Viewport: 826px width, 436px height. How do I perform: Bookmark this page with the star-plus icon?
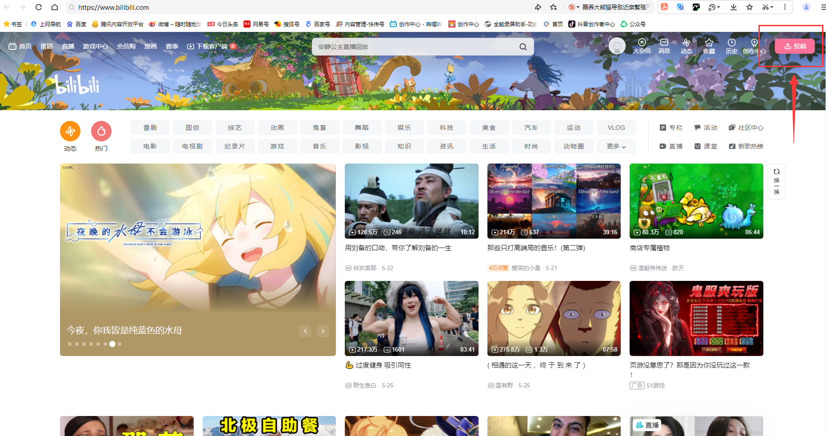(553, 7)
